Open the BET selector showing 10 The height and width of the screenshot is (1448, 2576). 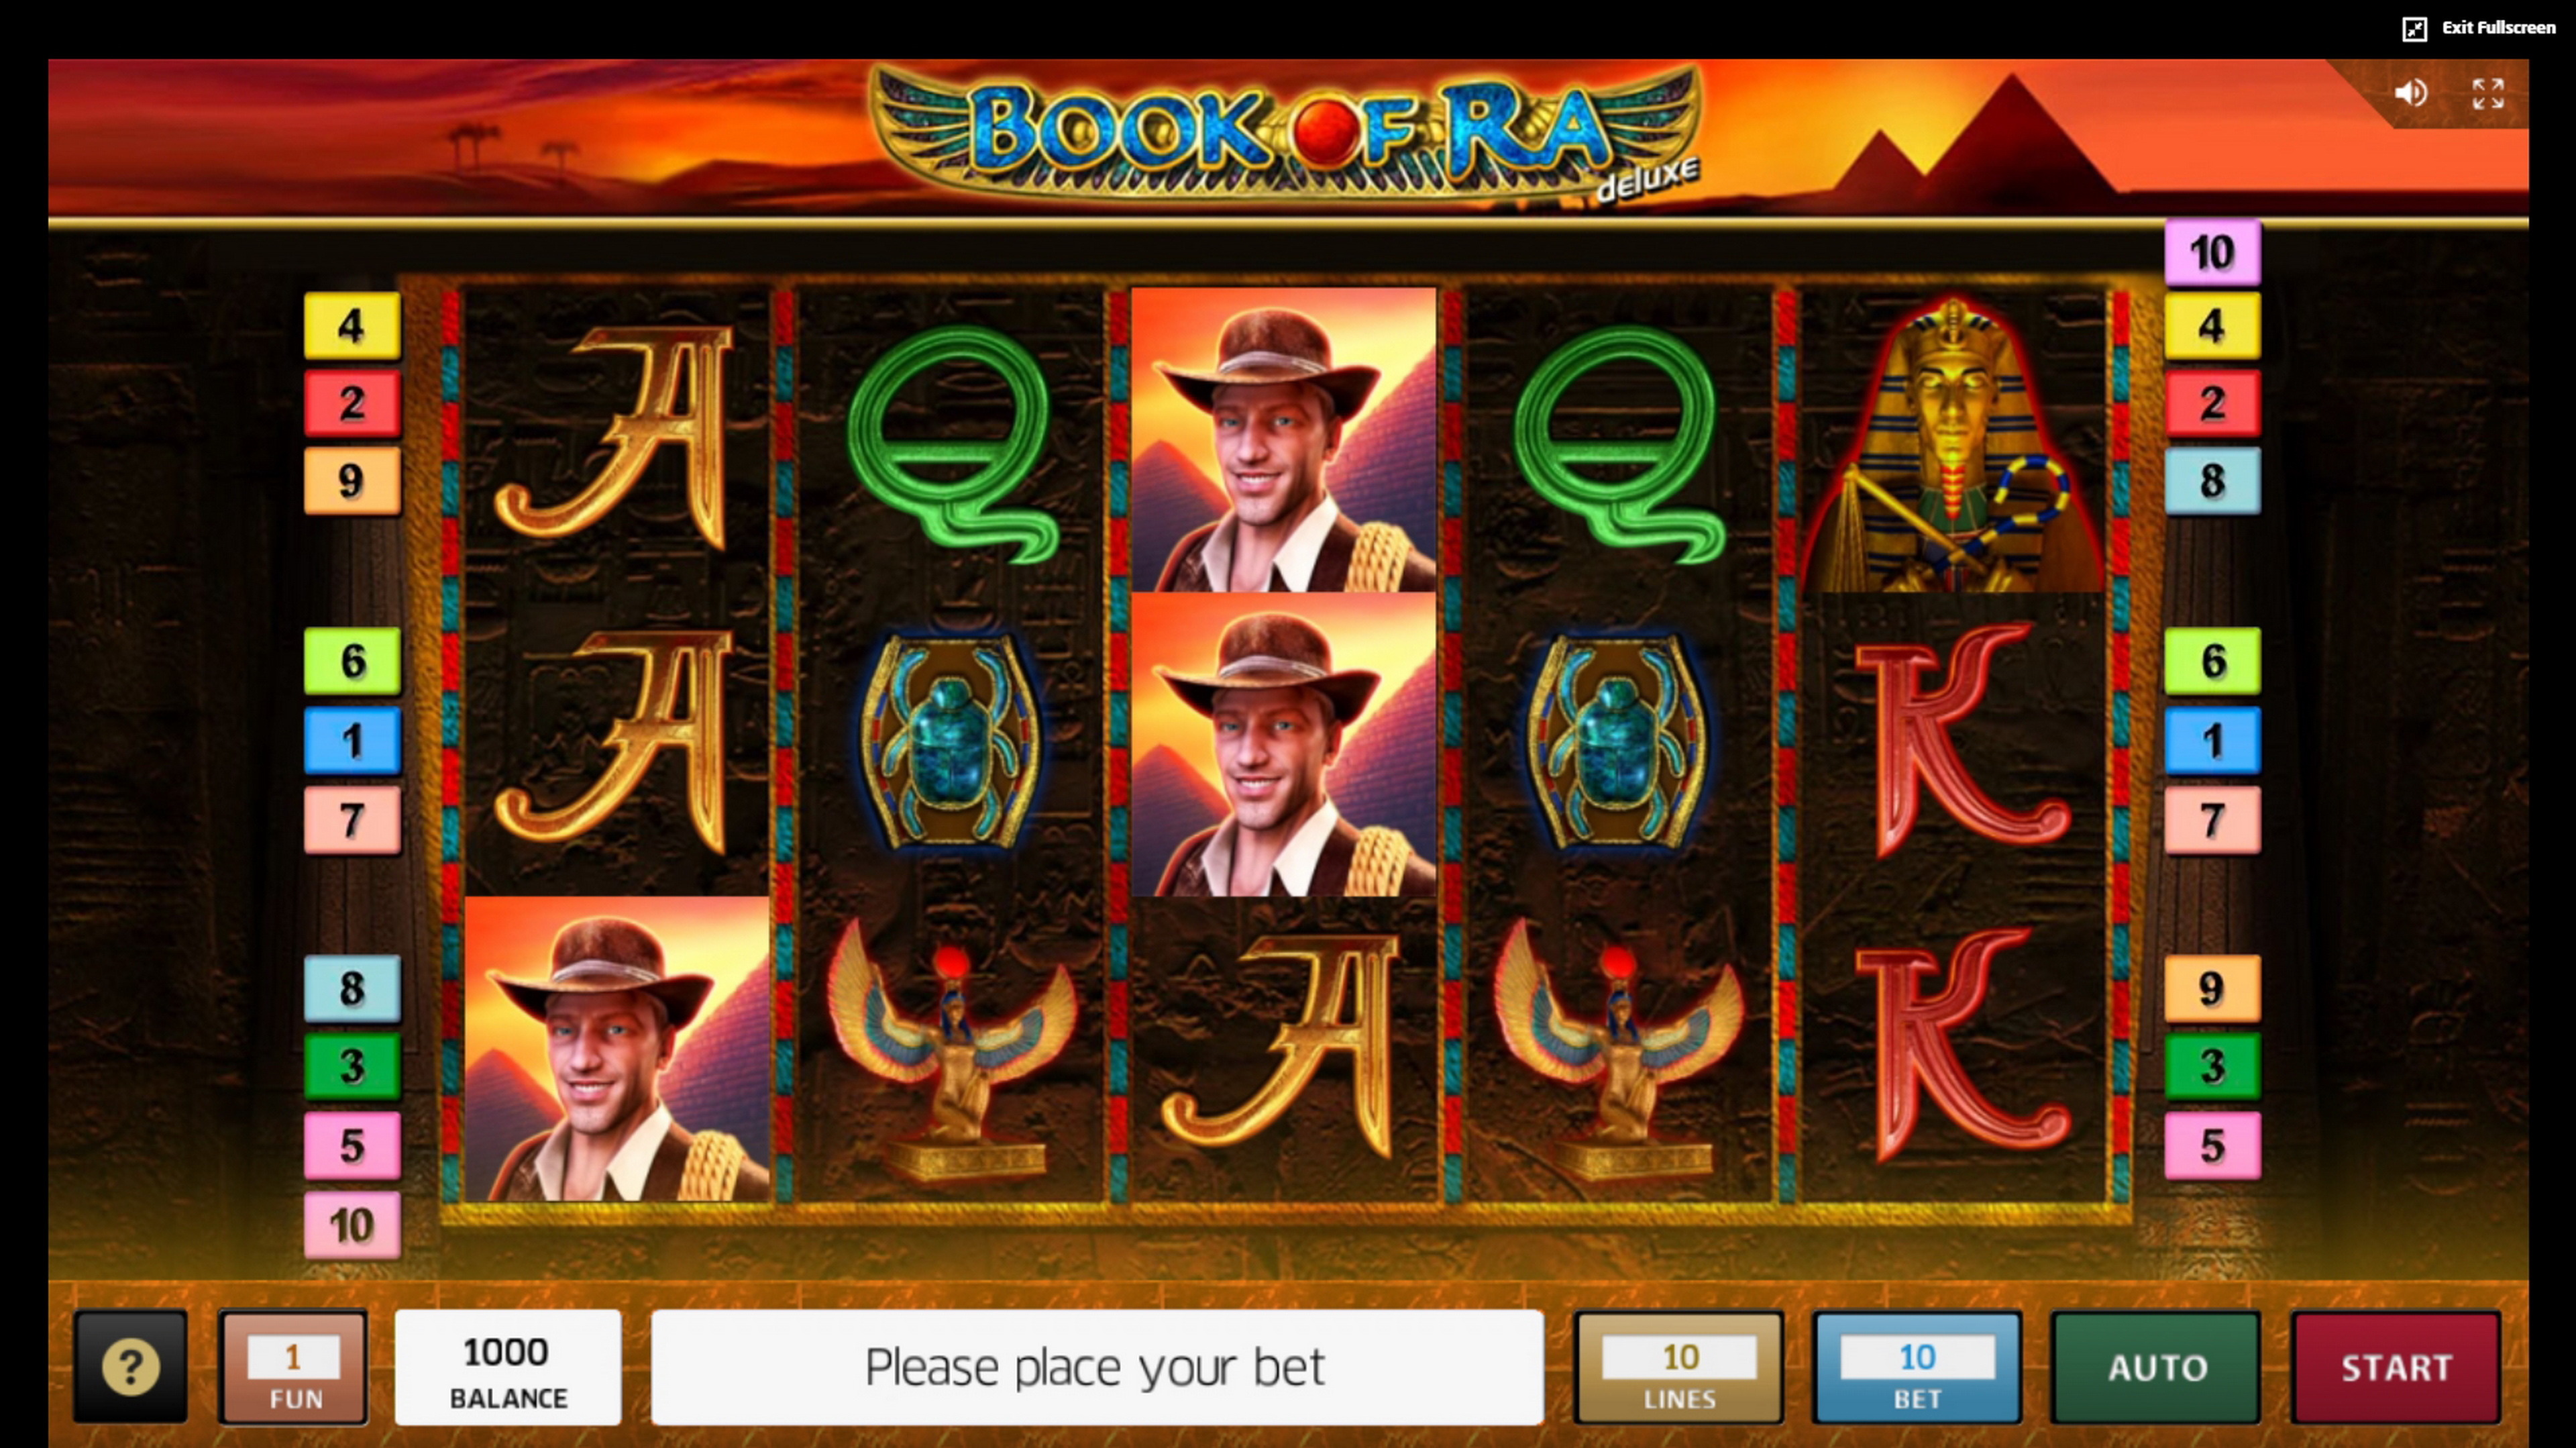click(1917, 1367)
